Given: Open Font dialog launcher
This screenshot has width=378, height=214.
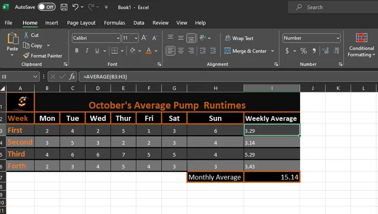Looking at the screenshot, I should (159, 64).
